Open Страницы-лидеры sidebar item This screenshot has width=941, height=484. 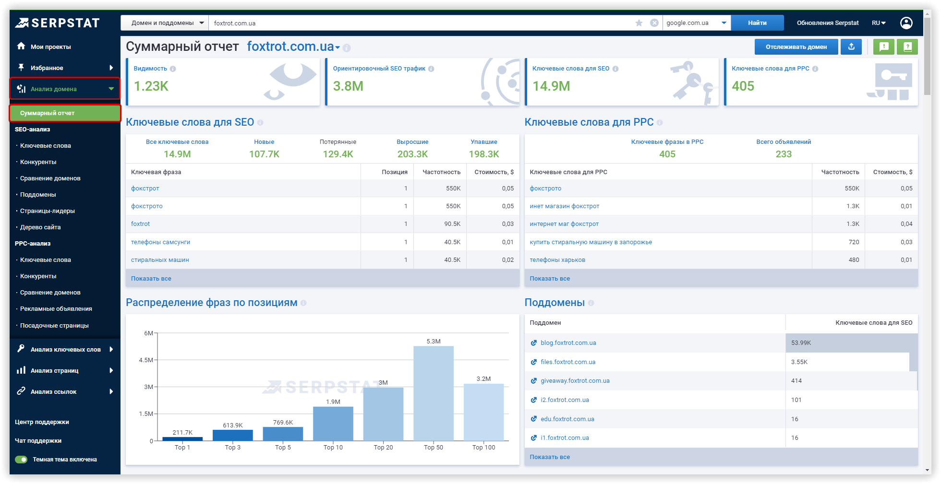click(x=47, y=211)
